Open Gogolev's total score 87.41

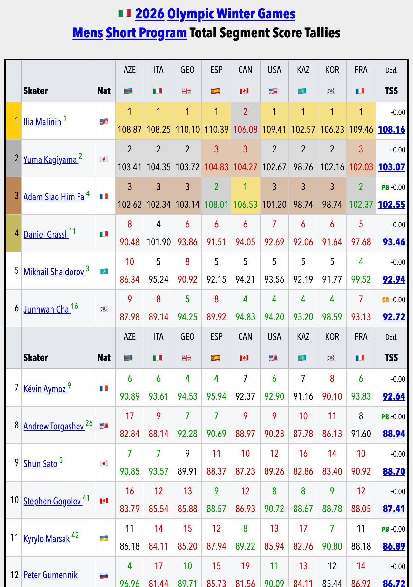click(x=394, y=509)
